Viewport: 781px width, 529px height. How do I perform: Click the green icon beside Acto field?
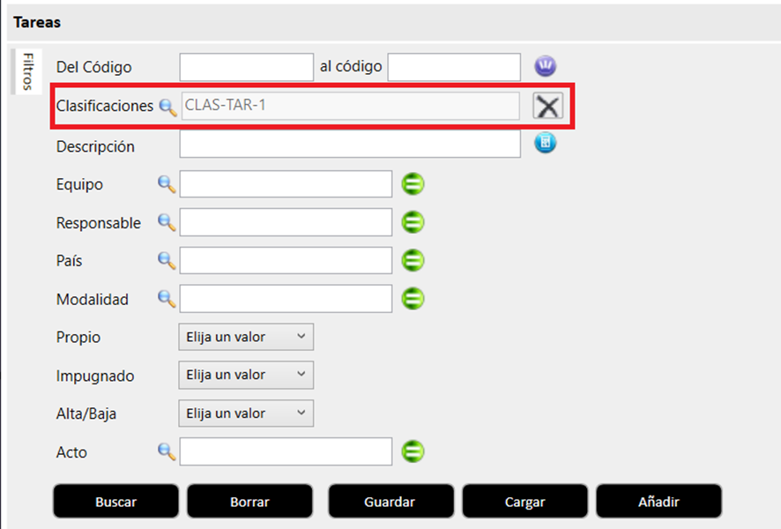point(413,452)
